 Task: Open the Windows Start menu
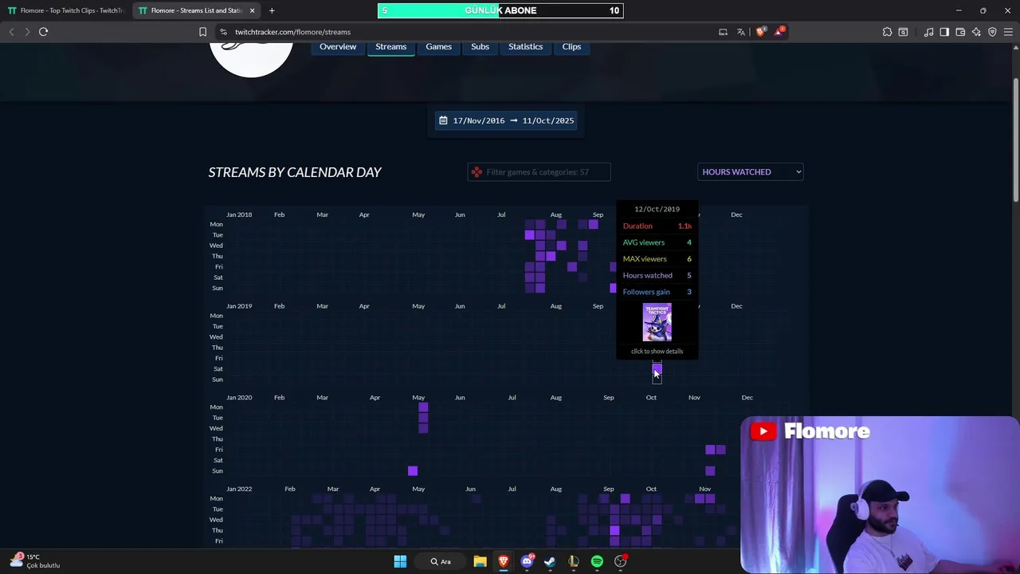click(x=400, y=561)
